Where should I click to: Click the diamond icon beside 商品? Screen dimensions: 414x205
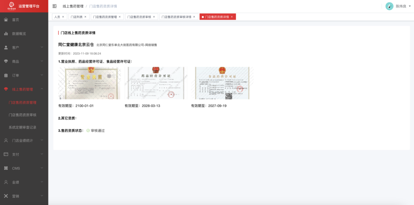(6, 61)
